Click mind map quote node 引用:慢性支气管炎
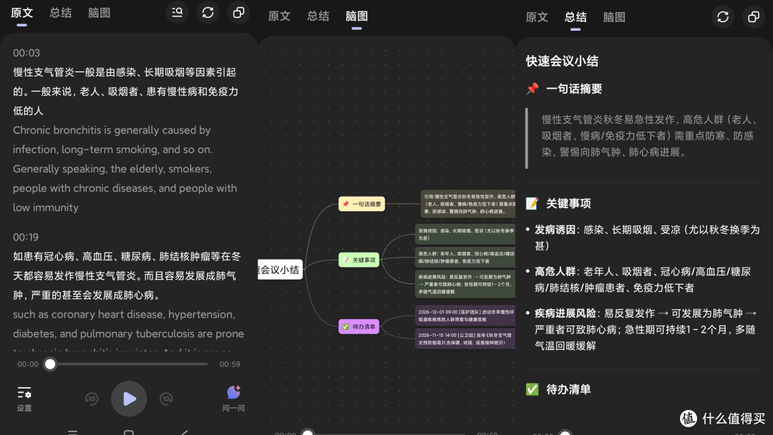Image resolution: width=773 pixels, height=435 pixels. [x=468, y=204]
